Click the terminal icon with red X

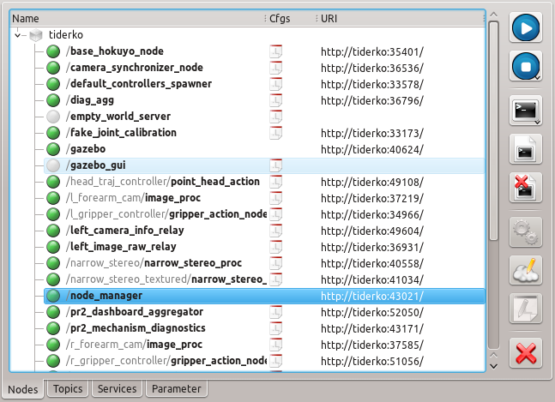tap(524, 187)
